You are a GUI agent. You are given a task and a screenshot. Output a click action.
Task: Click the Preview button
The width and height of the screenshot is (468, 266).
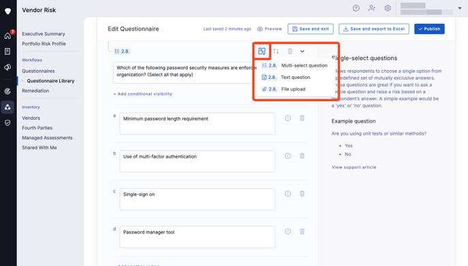(269, 29)
